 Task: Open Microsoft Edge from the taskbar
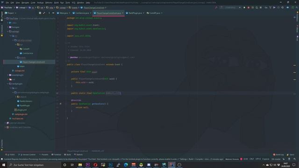pyautogui.click(x=126, y=165)
